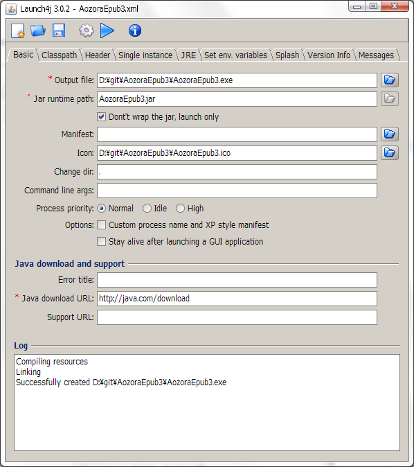Click the Manifest text field

click(237, 134)
